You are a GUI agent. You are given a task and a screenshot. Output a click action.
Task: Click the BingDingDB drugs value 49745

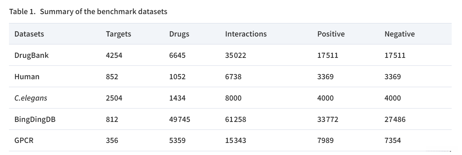pos(179,120)
